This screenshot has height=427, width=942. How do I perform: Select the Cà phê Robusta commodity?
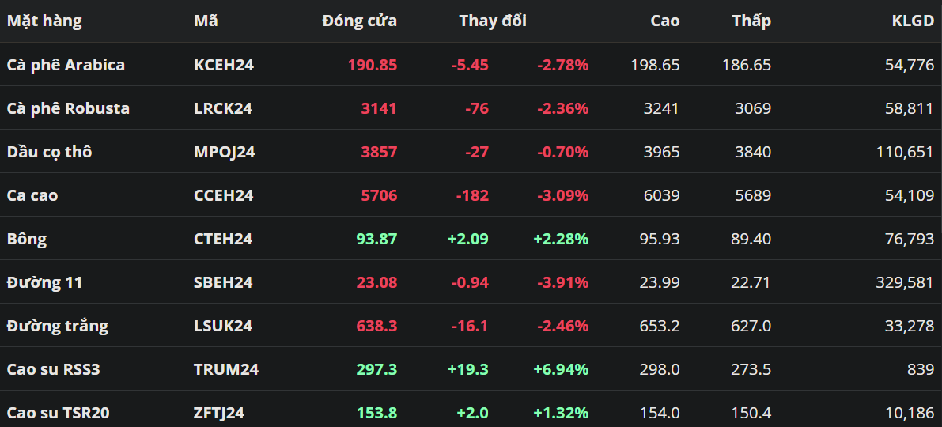coord(68,108)
